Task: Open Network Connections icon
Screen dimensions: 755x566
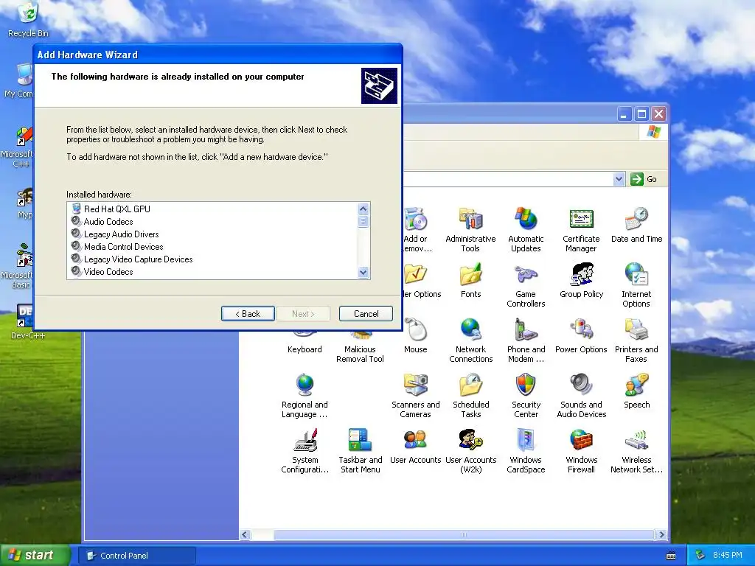Action: 470,340
